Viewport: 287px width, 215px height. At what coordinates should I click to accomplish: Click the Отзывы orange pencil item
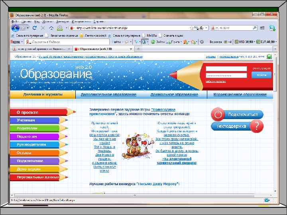[x=39, y=152]
